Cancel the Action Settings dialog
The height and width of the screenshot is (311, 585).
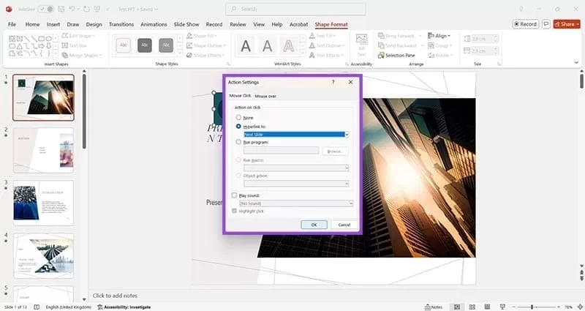coord(344,225)
